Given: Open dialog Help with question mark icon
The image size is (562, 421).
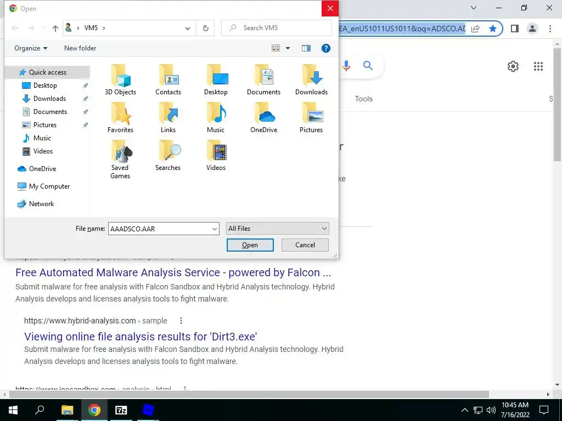Looking at the screenshot, I should pyautogui.click(x=325, y=48).
